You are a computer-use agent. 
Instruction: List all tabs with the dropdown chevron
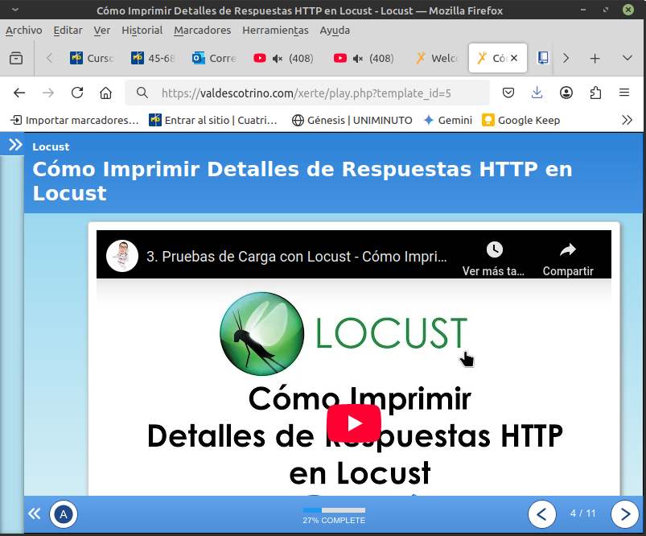(x=627, y=58)
